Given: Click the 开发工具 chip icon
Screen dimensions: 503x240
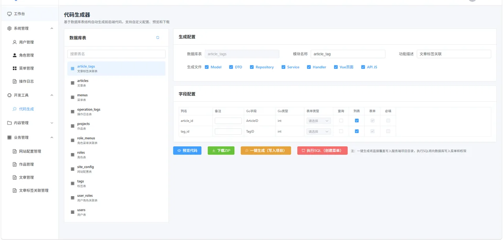Looking at the screenshot, I should click(x=9, y=95).
